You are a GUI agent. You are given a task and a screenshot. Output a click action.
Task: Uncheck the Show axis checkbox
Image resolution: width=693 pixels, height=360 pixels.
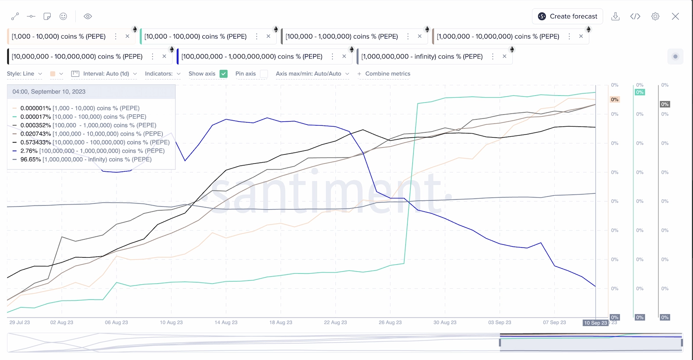coord(223,74)
